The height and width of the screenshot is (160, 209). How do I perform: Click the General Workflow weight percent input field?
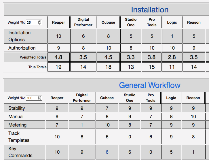pyautogui.click(x=31, y=98)
